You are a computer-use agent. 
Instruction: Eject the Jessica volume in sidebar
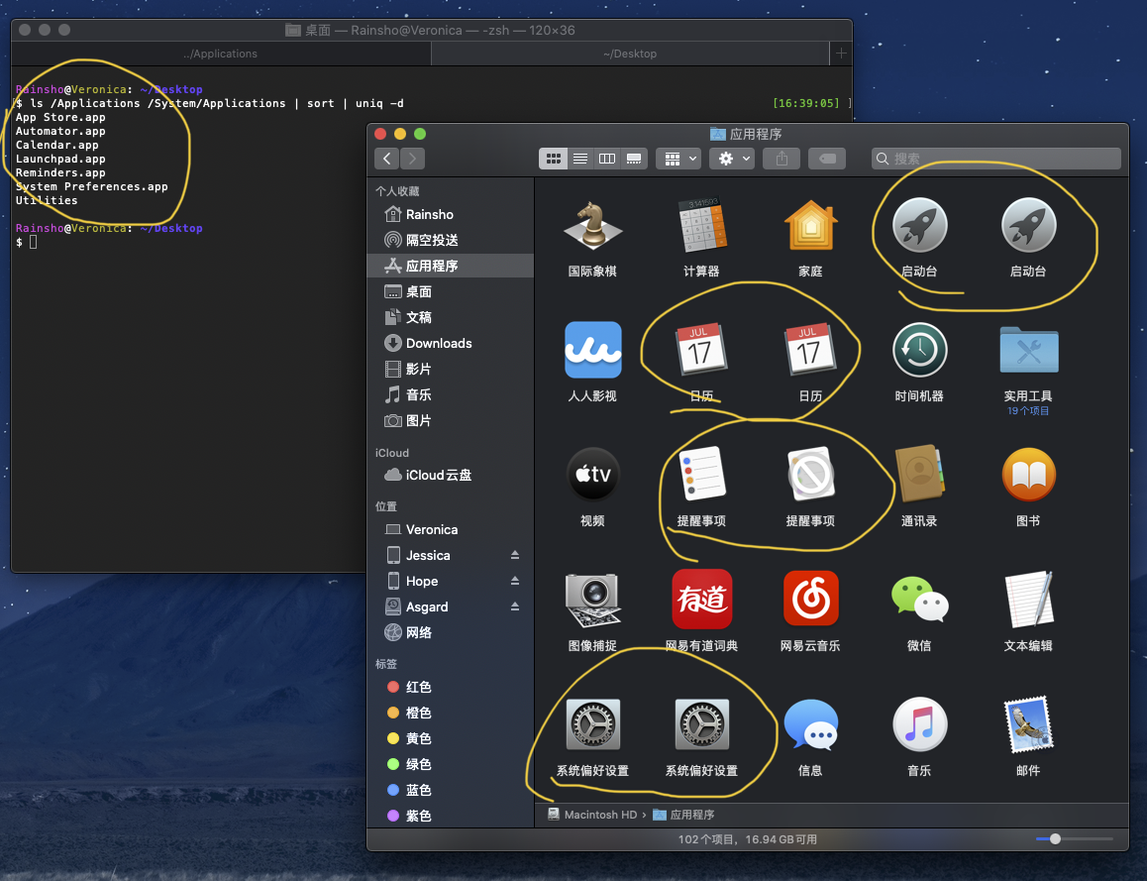click(514, 556)
